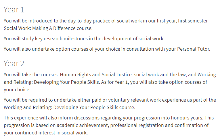Screen dimensions: 218x137
Task: Click the Year 2 heading
Action: 14,63
